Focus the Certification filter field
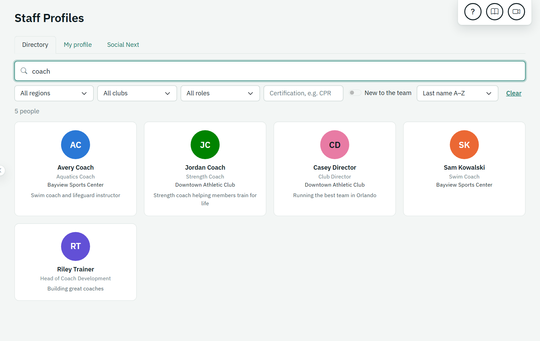This screenshot has width=540, height=341. coord(303,93)
